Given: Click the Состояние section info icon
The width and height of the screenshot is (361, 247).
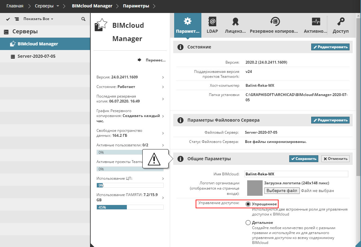Looking at the screenshot, I should [x=180, y=47].
